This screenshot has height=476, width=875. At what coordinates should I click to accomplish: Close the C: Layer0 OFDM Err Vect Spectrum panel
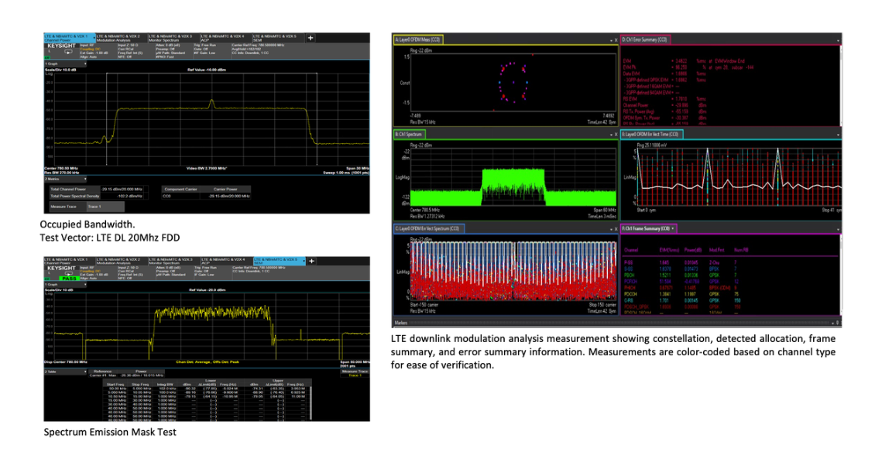pyautogui.click(x=616, y=229)
